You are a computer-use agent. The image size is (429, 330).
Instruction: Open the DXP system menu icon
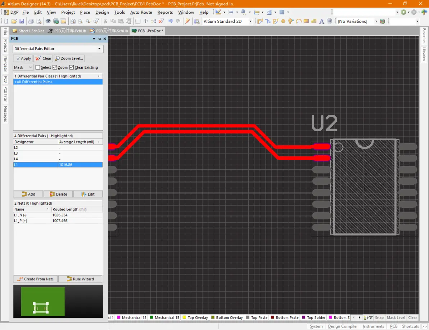tap(6, 12)
